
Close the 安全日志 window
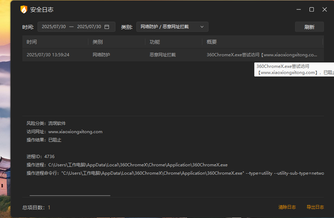324,9
